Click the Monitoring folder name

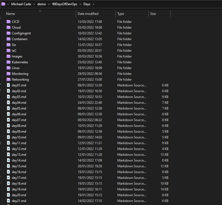click(x=20, y=74)
